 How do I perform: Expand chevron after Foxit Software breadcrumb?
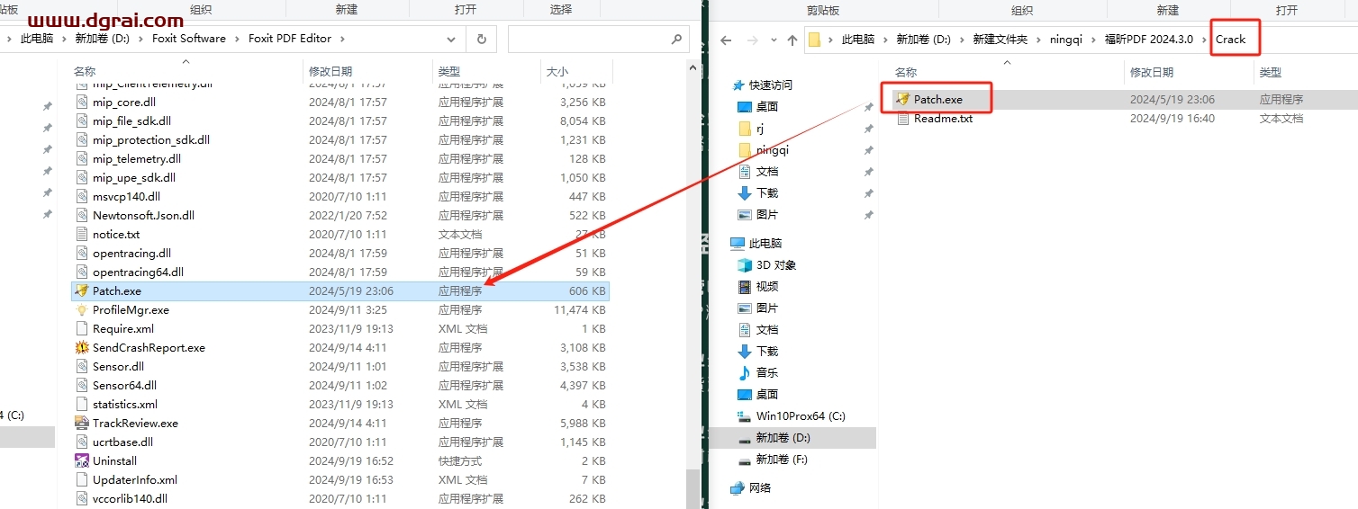(x=239, y=39)
